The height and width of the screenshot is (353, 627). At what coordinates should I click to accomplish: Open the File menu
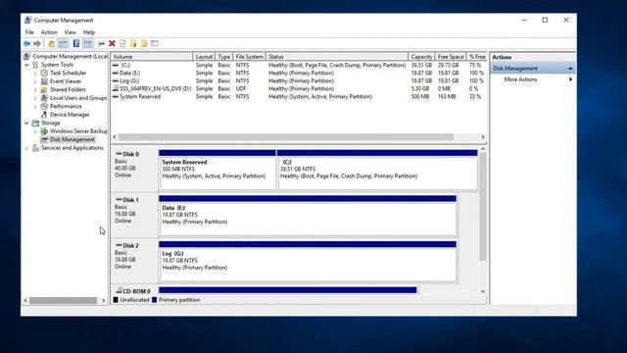click(29, 32)
